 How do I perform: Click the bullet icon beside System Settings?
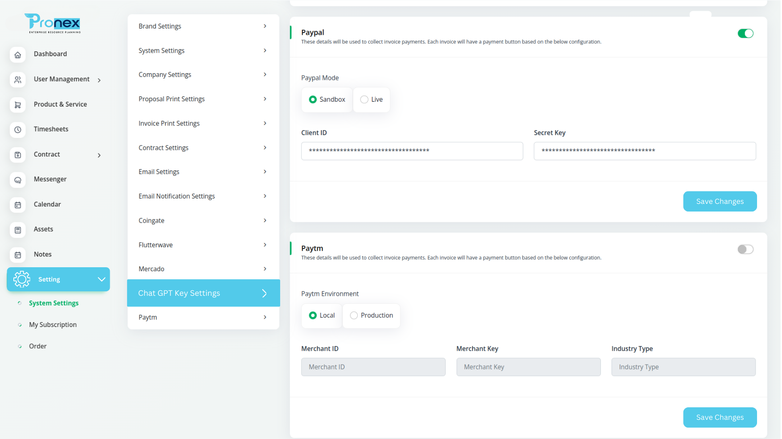coord(20,303)
